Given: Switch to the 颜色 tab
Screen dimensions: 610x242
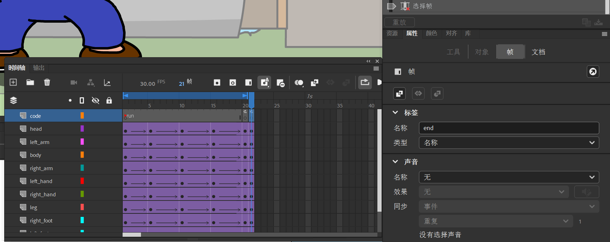Looking at the screenshot, I should [431, 33].
